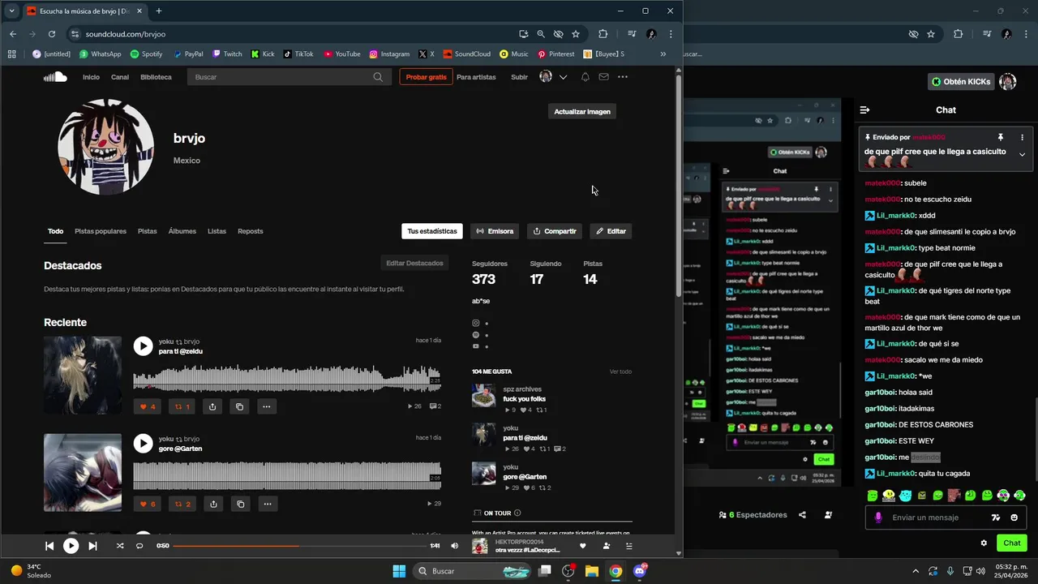Screen dimensions: 1038x584
Task: Open 'Biblioteca' in the SoundCloud nav
Action: click(x=156, y=77)
